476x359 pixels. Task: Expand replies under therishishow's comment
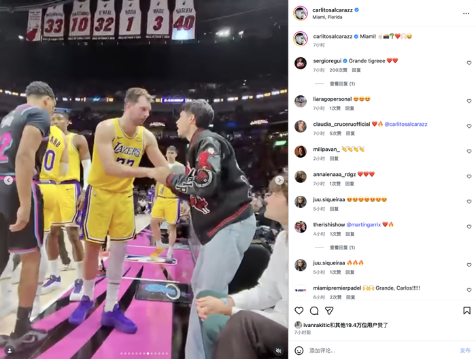342,247
